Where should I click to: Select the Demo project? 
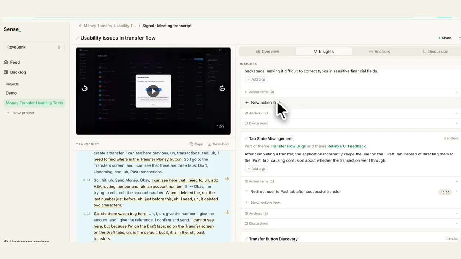tap(11, 93)
